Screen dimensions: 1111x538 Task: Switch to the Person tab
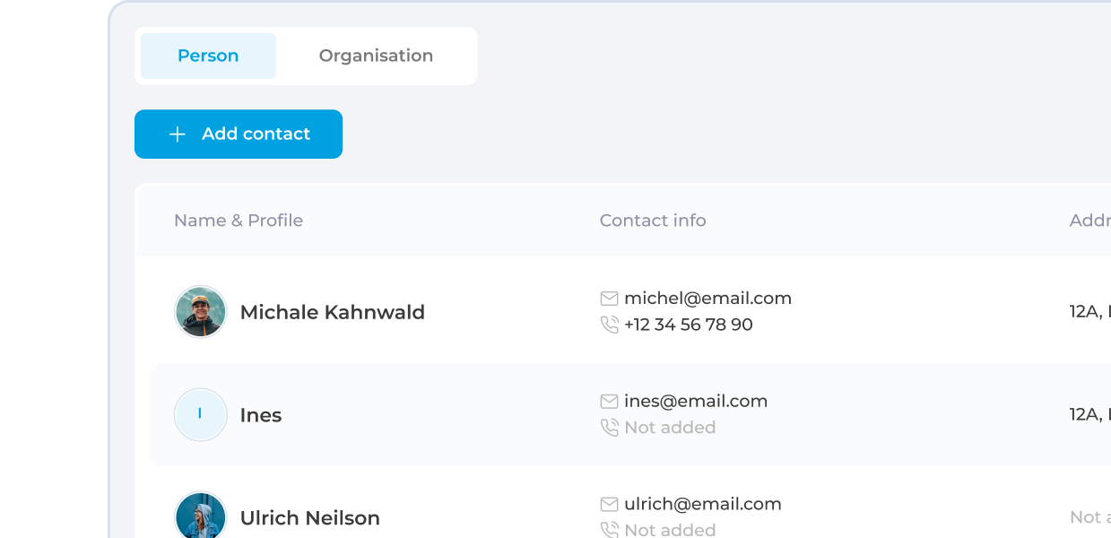tap(208, 56)
